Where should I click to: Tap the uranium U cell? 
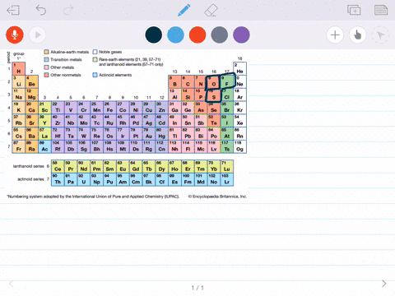pyautogui.click(x=84, y=179)
